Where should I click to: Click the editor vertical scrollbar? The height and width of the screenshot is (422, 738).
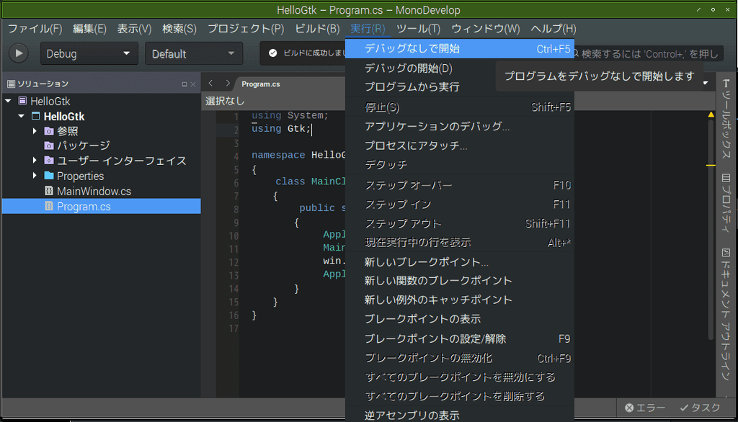click(711, 228)
